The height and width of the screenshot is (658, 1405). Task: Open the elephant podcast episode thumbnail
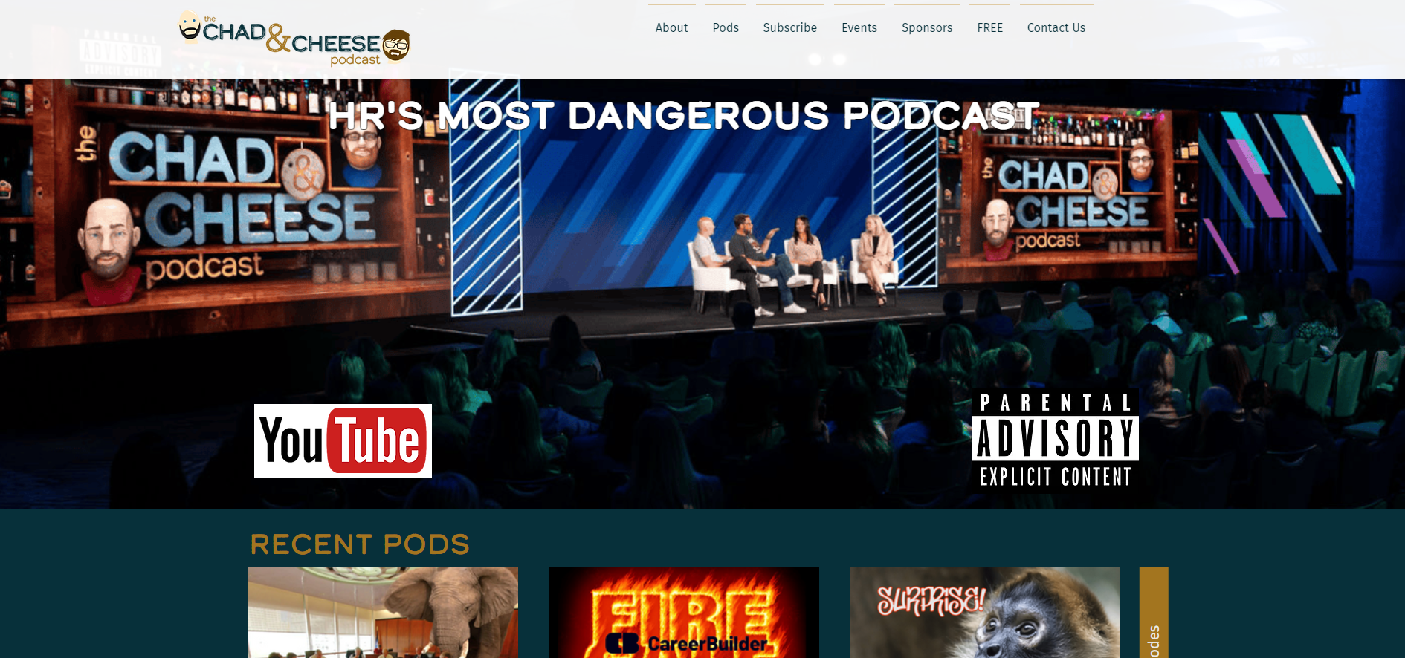point(383,612)
